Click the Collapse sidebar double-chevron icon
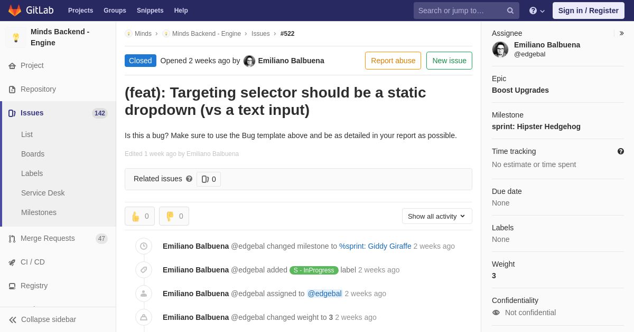 click(x=13, y=320)
